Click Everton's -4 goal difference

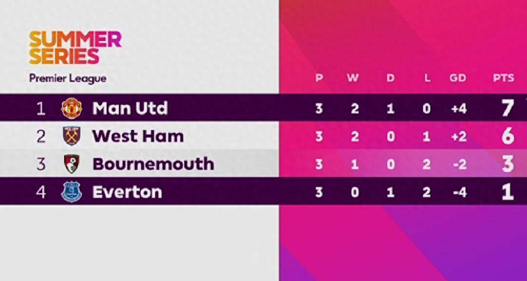pos(459,192)
